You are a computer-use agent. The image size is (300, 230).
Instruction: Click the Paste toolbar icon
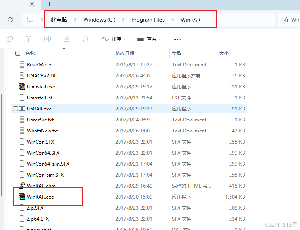(x=28, y=39)
